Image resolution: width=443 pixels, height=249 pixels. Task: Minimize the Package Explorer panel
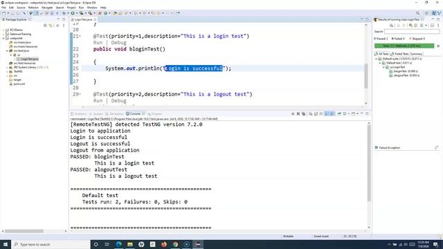[58, 19]
